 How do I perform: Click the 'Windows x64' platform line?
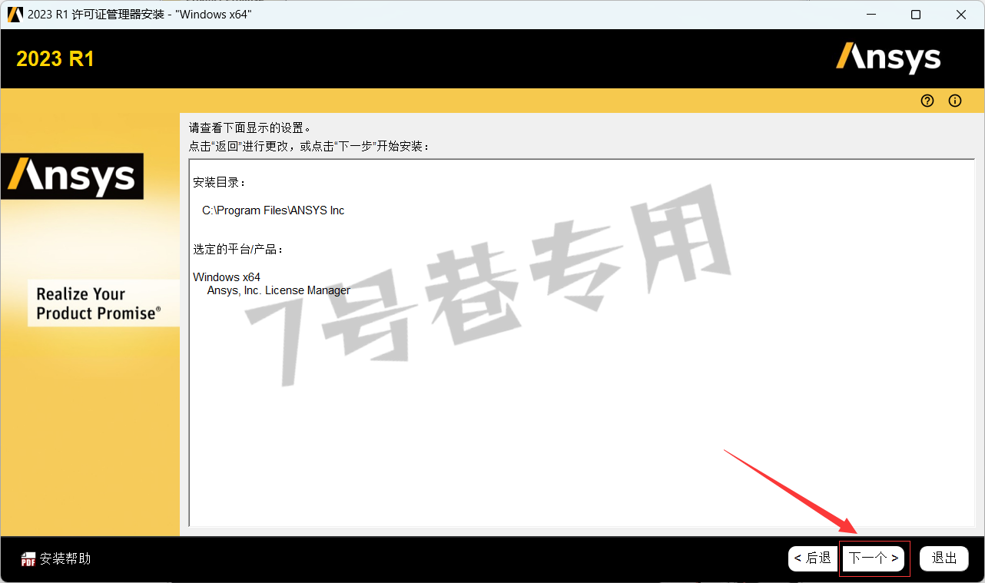227,277
